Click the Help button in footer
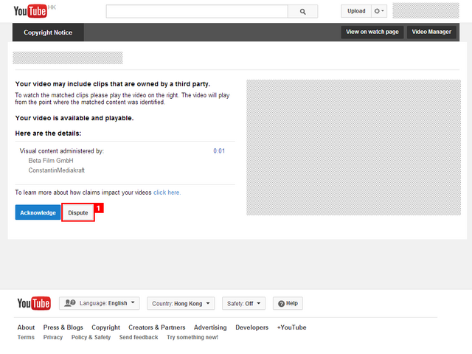The height and width of the screenshot is (354, 472). pyautogui.click(x=288, y=303)
